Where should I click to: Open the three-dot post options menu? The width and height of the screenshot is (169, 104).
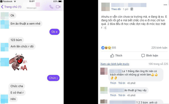click(x=165, y=5)
